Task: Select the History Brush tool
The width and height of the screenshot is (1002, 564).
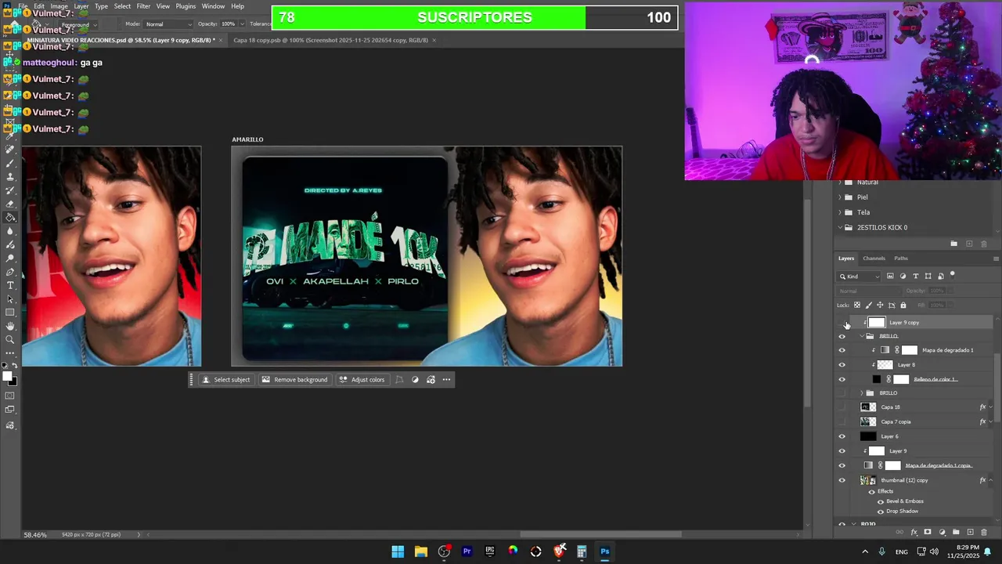Action: click(10, 190)
